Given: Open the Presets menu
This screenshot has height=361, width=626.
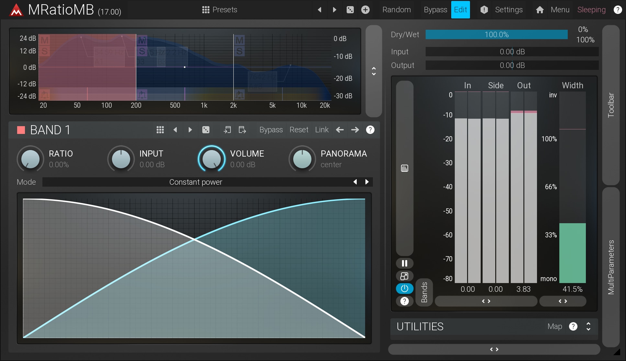Looking at the screenshot, I should [220, 10].
